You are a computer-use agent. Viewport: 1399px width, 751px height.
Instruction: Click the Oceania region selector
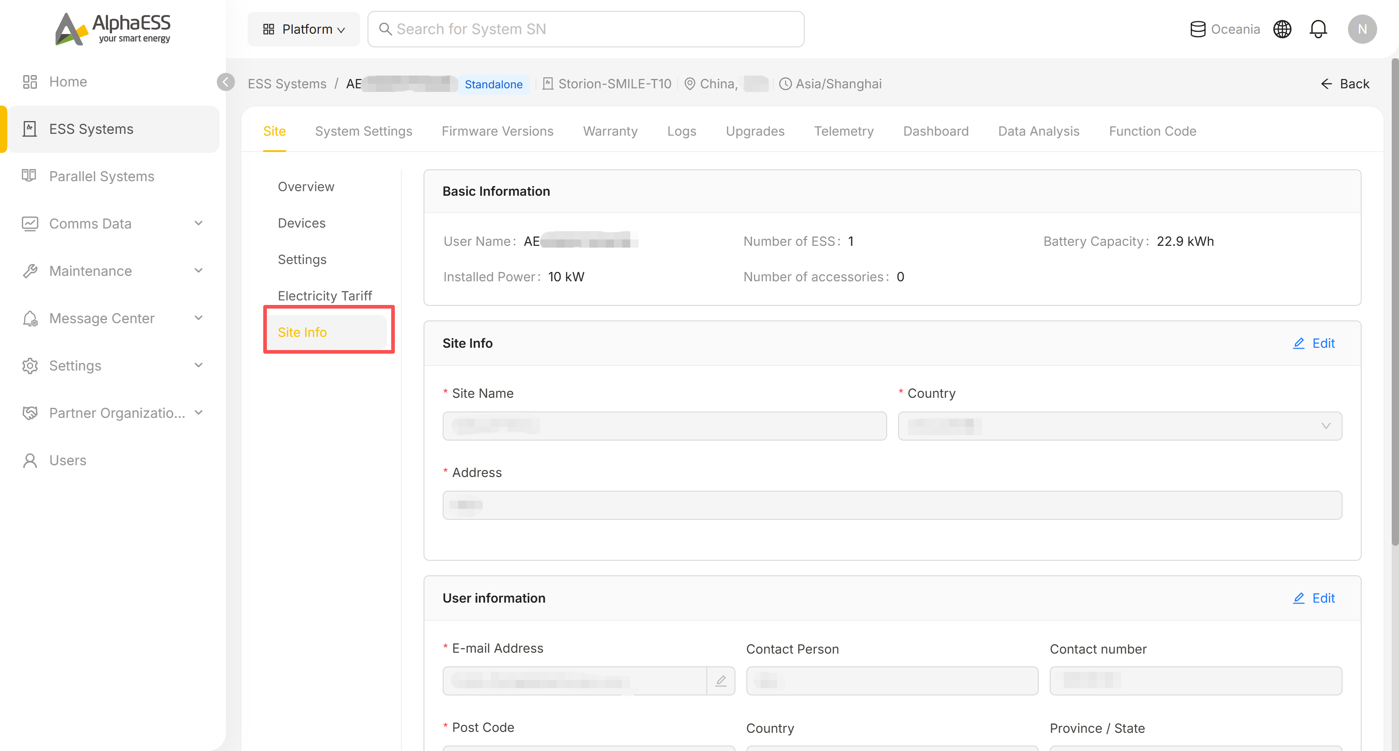pos(1225,29)
